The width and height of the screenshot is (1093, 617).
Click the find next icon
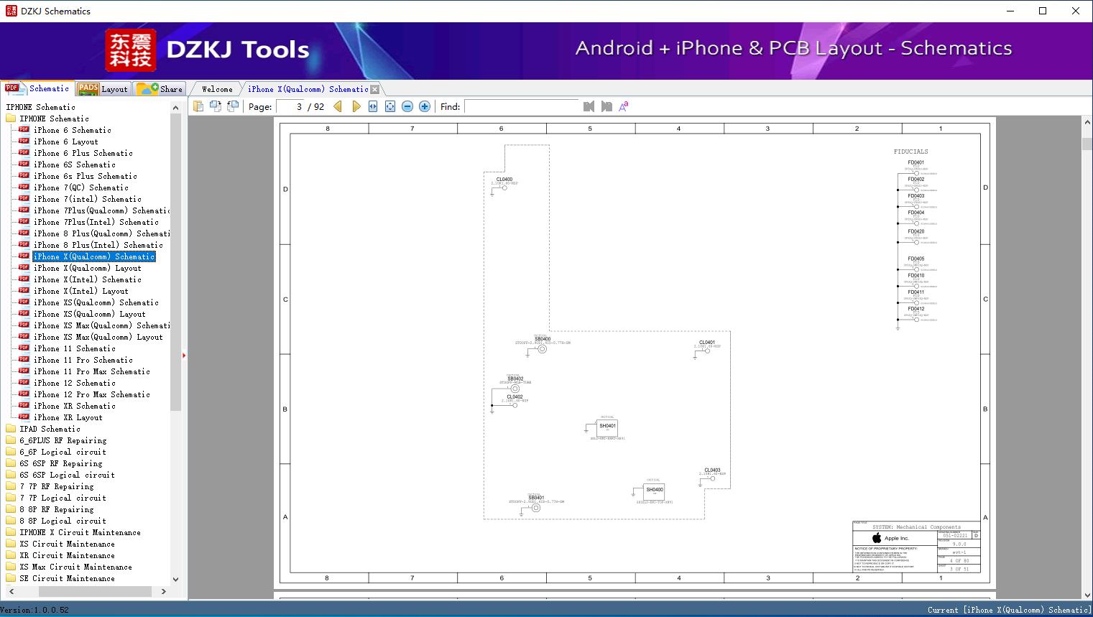click(x=607, y=106)
